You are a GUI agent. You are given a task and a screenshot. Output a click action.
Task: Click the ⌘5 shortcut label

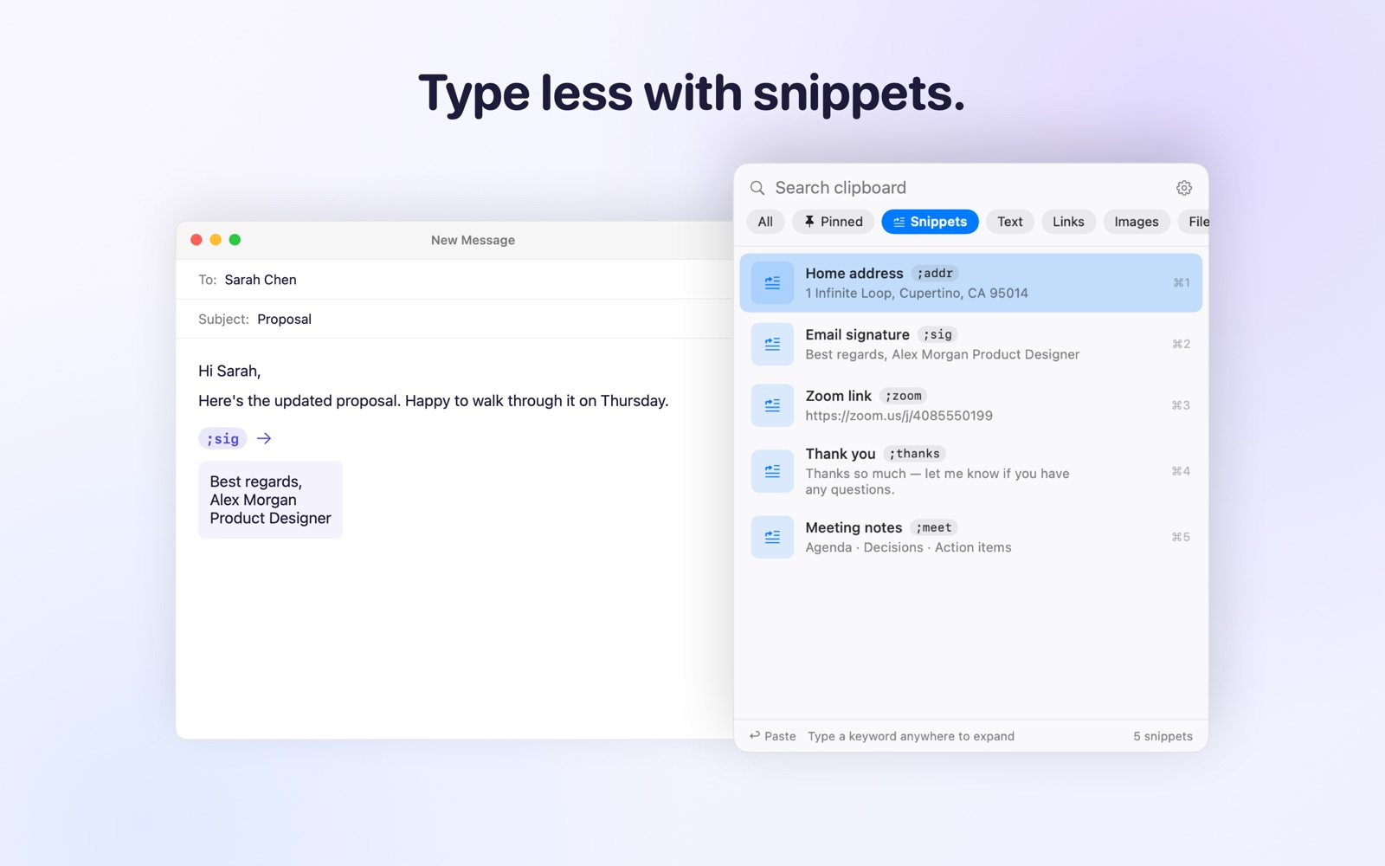tap(1182, 537)
